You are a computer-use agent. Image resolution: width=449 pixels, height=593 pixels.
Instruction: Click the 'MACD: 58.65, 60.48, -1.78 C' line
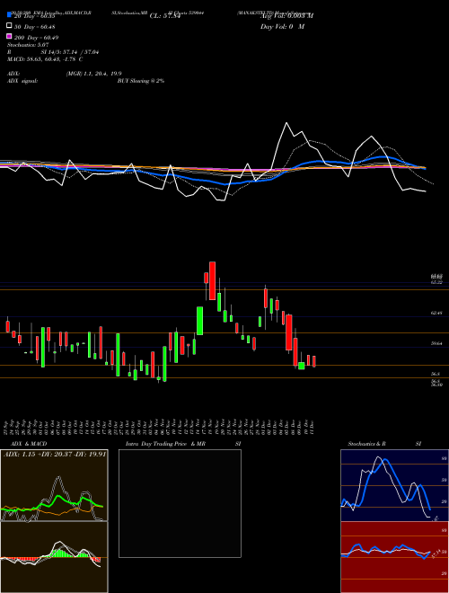[x=45, y=59]
